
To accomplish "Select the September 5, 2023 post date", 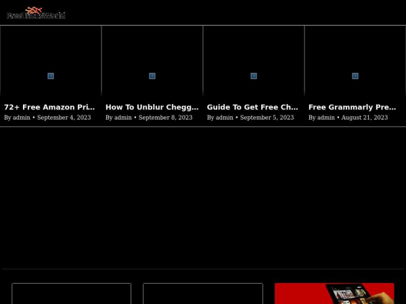I will point(267,118).
